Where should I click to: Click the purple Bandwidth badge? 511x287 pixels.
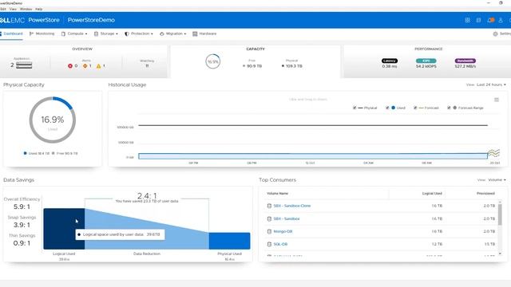point(465,61)
